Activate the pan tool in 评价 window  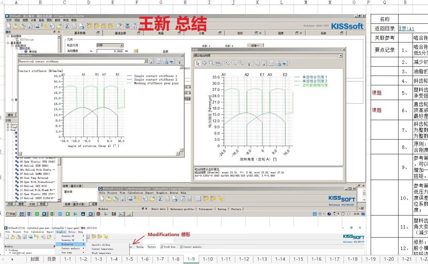click(x=205, y=63)
